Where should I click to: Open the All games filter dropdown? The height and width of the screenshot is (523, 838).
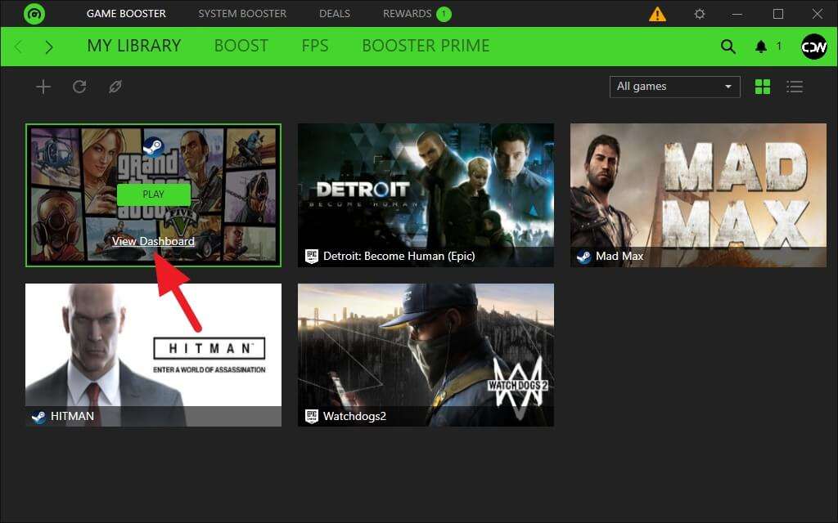(674, 86)
